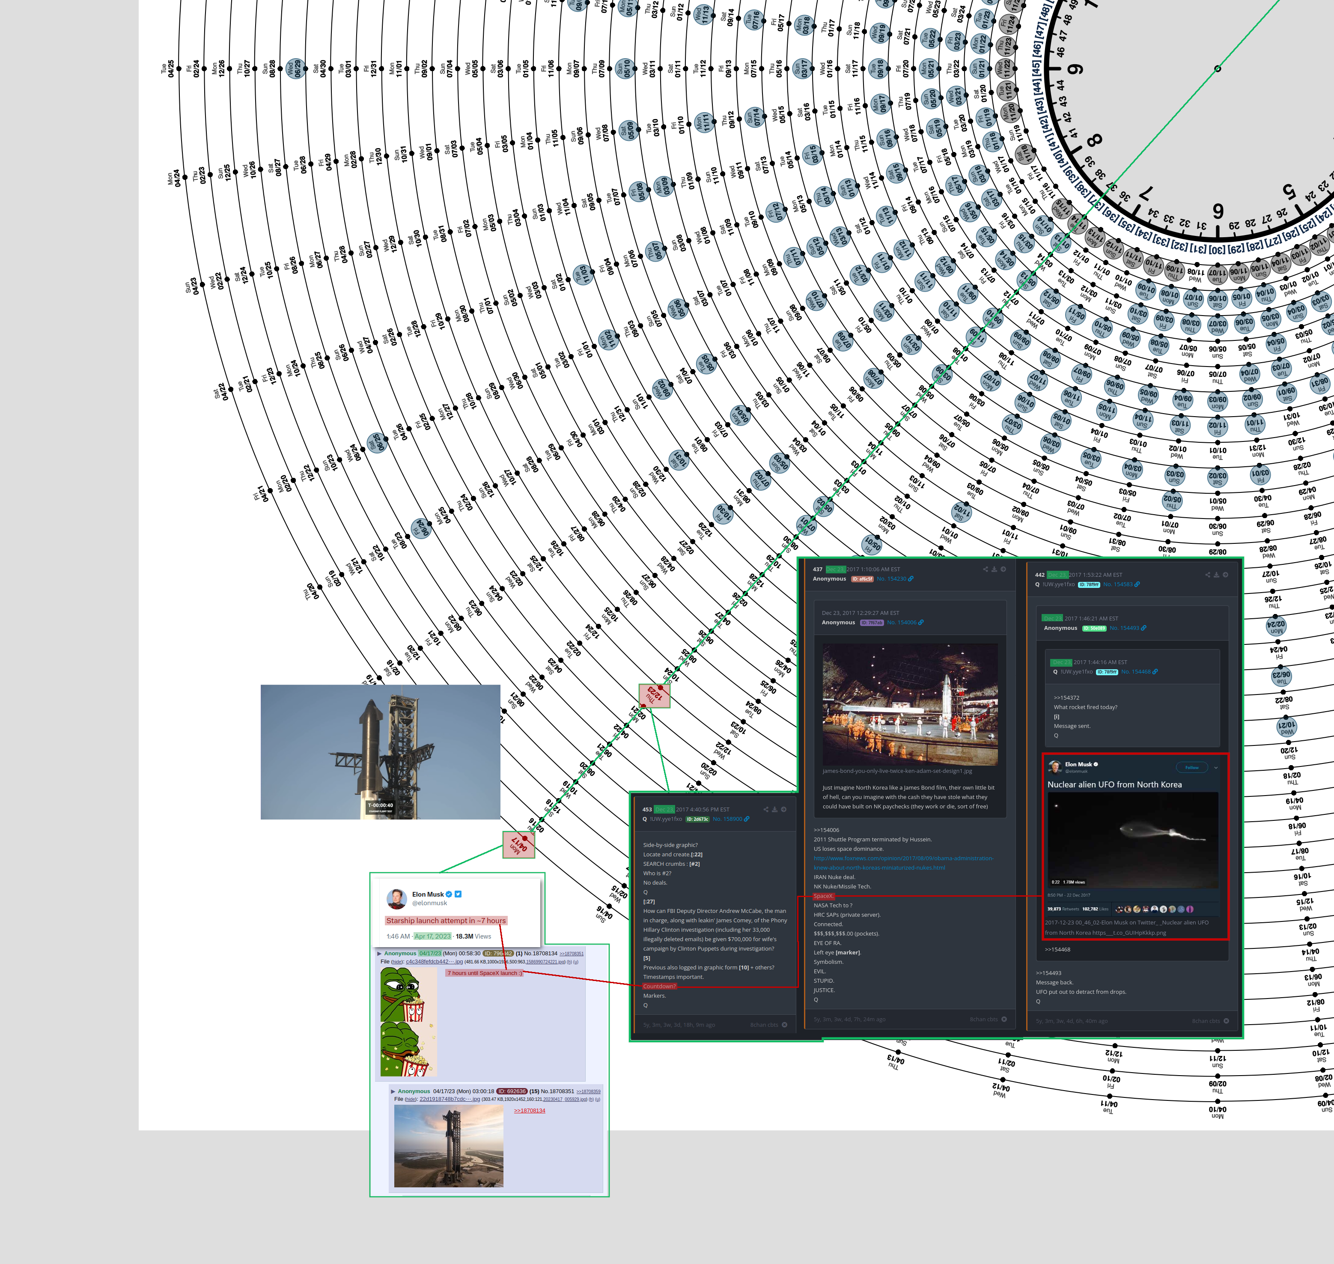
Task: Open the c4c348fefdcb442 jpg file link
Action: pos(434,961)
